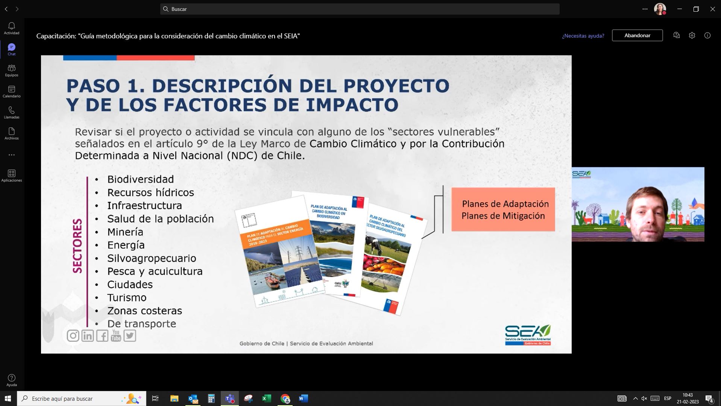Image resolution: width=721 pixels, height=406 pixels.
Task: Open the Chat section in sidebar
Action: point(12,49)
